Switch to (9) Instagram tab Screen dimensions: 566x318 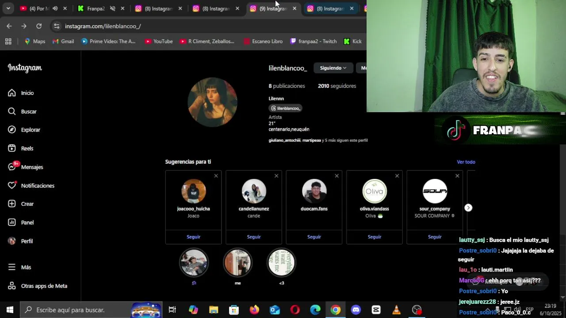pyautogui.click(x=268, y=8)
